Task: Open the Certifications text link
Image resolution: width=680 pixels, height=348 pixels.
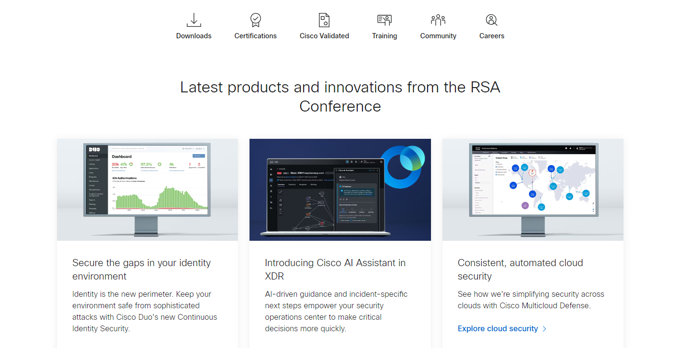Action: coord(255,36)
